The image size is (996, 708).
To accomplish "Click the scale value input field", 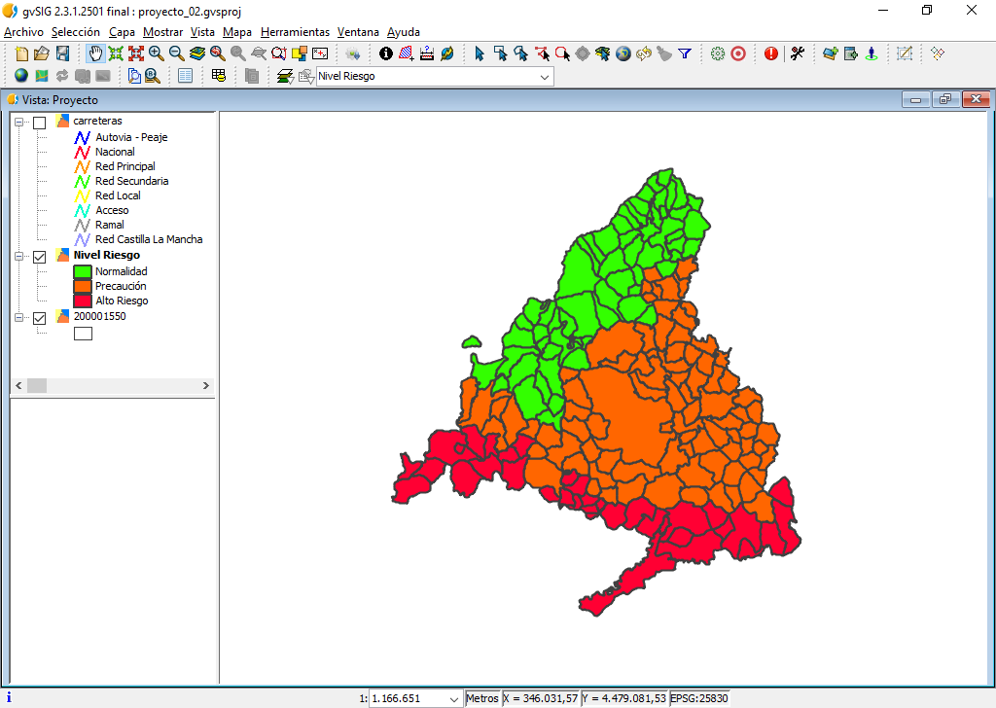I will point(408,699).
